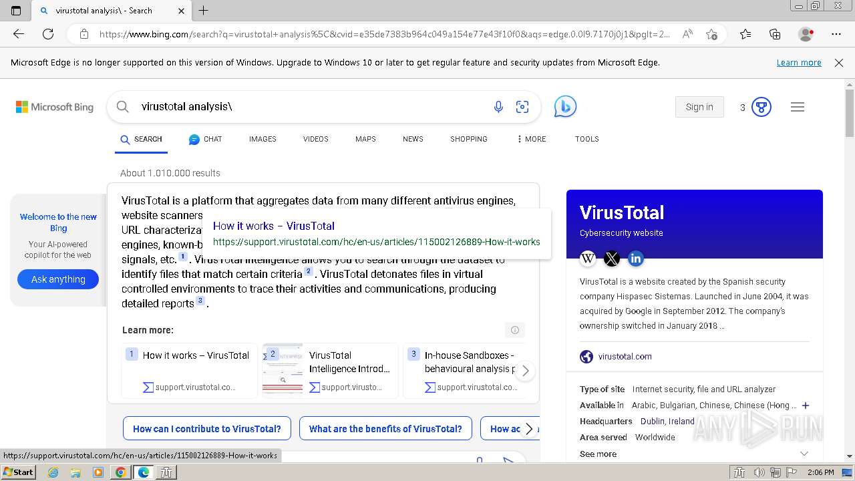The height and width of the screenshot is (481, 855).
Task: Open VirusTotal X profile icon
Action: tap(612, 258)
